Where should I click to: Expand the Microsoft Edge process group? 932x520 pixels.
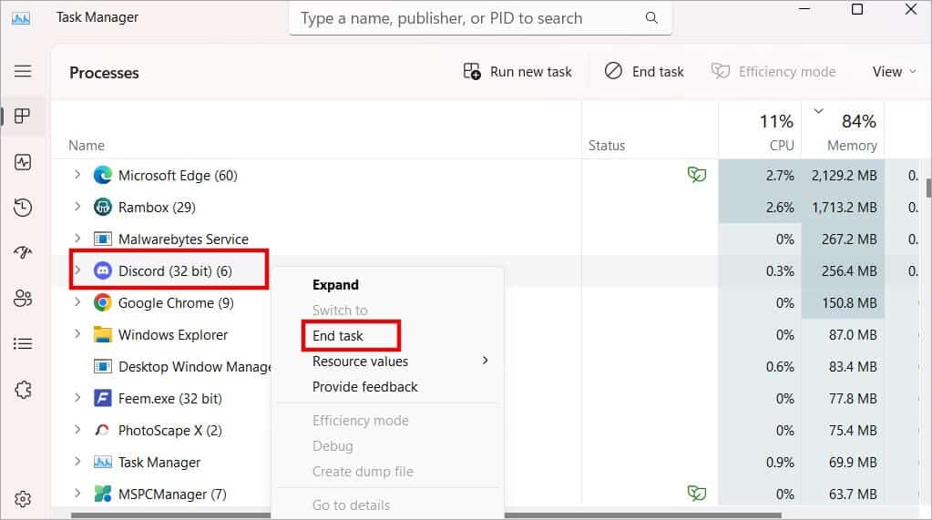click(x=77, y=175)
